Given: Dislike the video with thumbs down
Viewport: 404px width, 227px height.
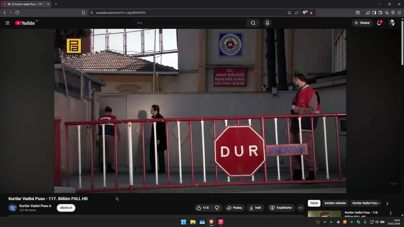Looking at the screenshot, I should [x=217, y=208].
